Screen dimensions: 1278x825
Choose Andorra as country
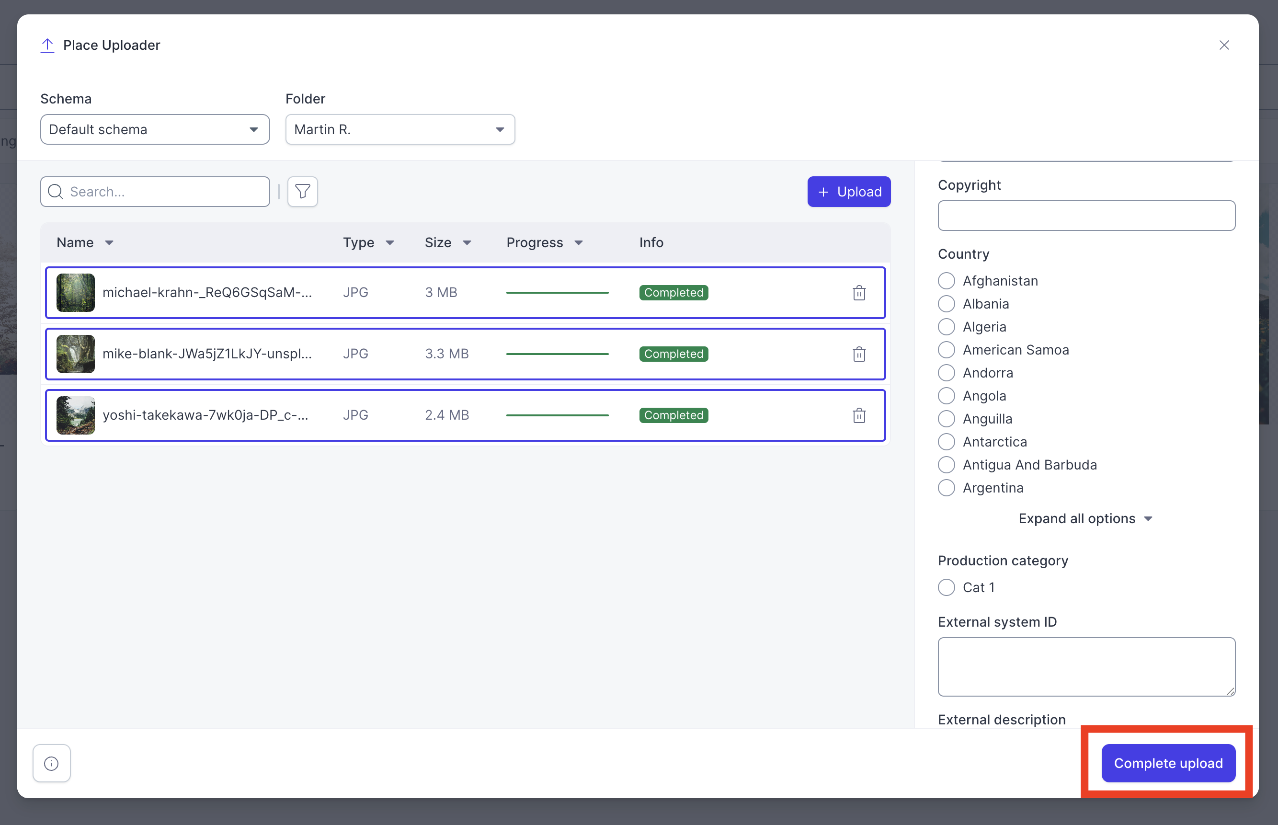pos(947,373)
